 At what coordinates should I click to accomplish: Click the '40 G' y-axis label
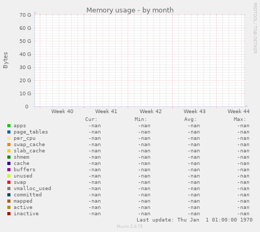[25, 54]
